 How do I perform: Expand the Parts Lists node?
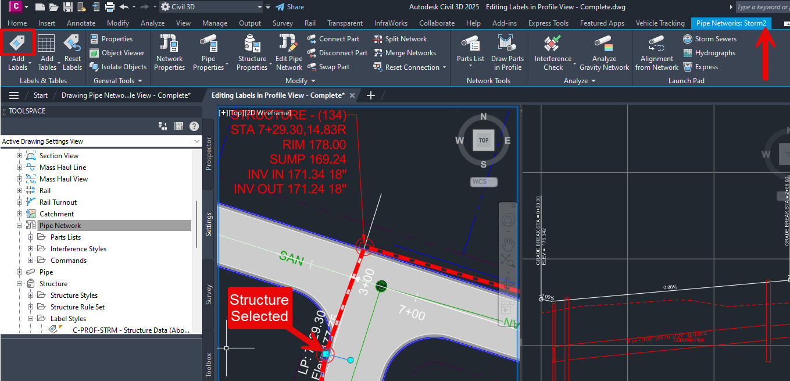point(30,237)
